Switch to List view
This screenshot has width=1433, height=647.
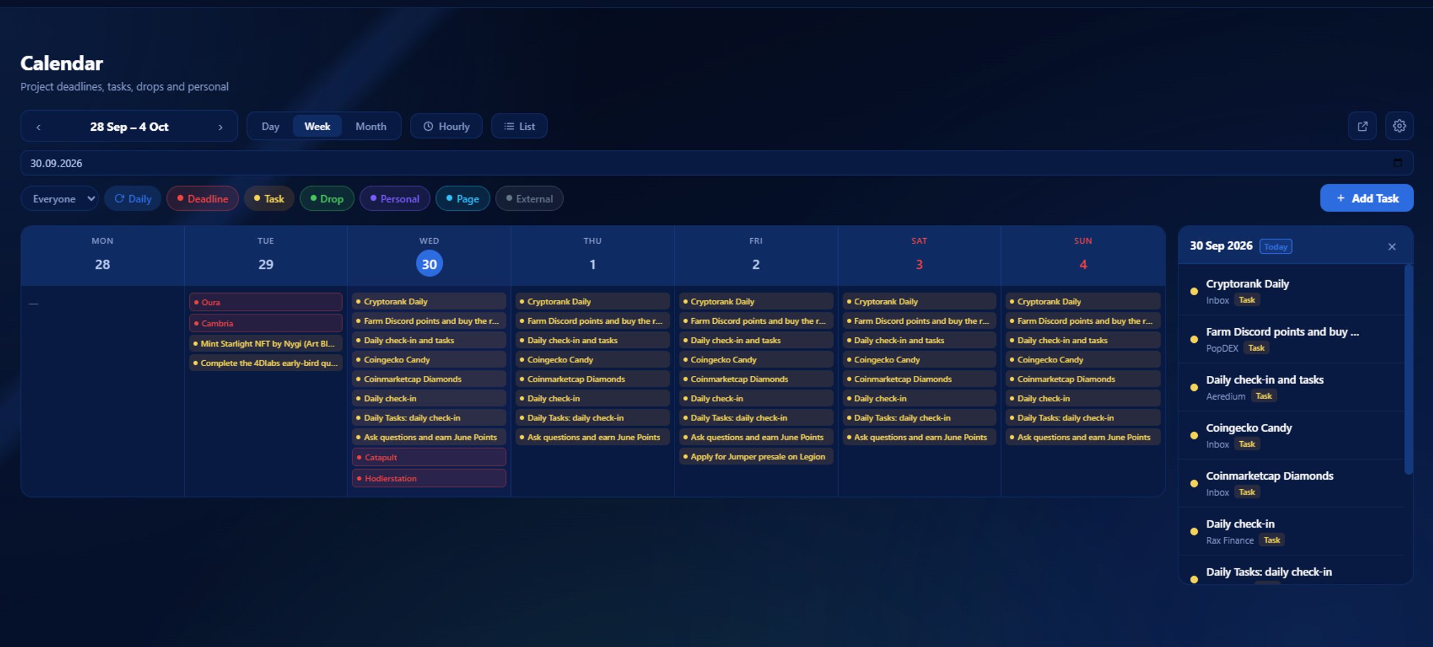click(x=519, y=126)
